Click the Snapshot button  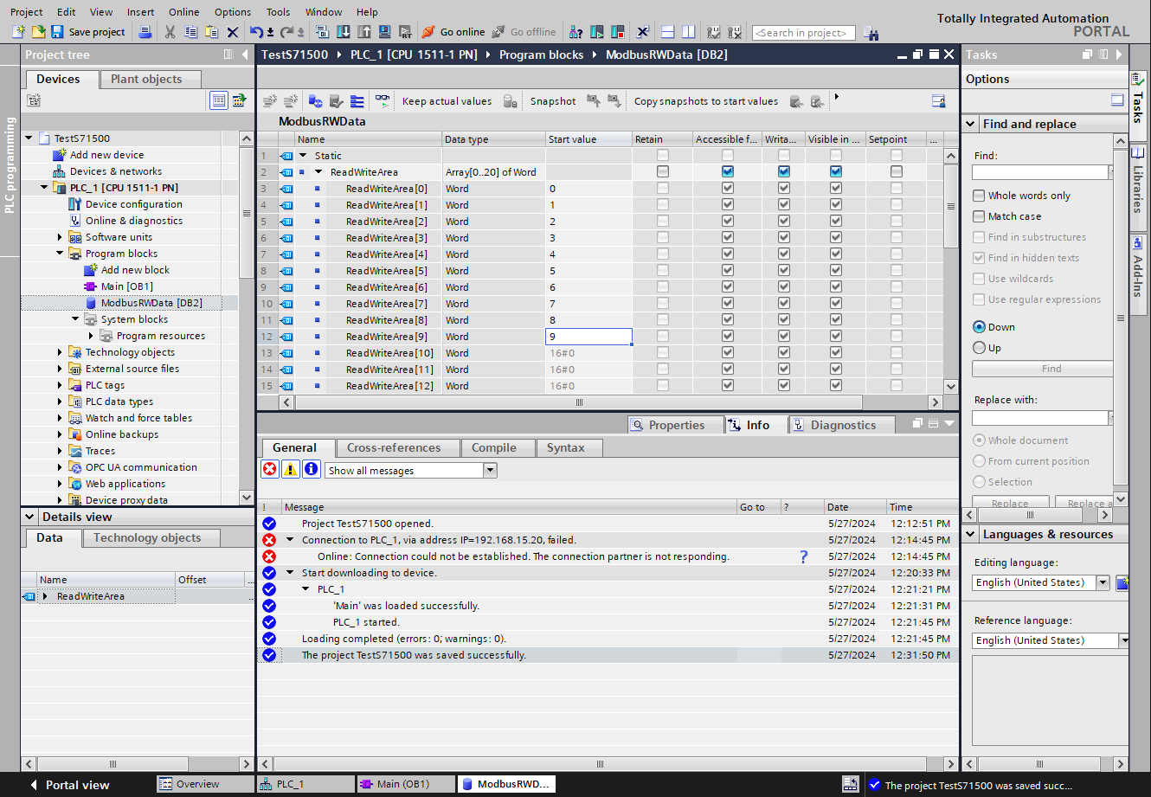pyautogui.click(x=553, y=101)
